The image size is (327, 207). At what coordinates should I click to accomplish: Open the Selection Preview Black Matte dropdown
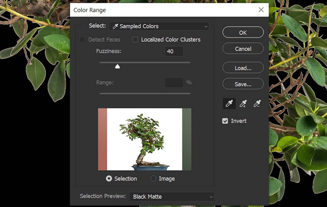pos(172,197)
